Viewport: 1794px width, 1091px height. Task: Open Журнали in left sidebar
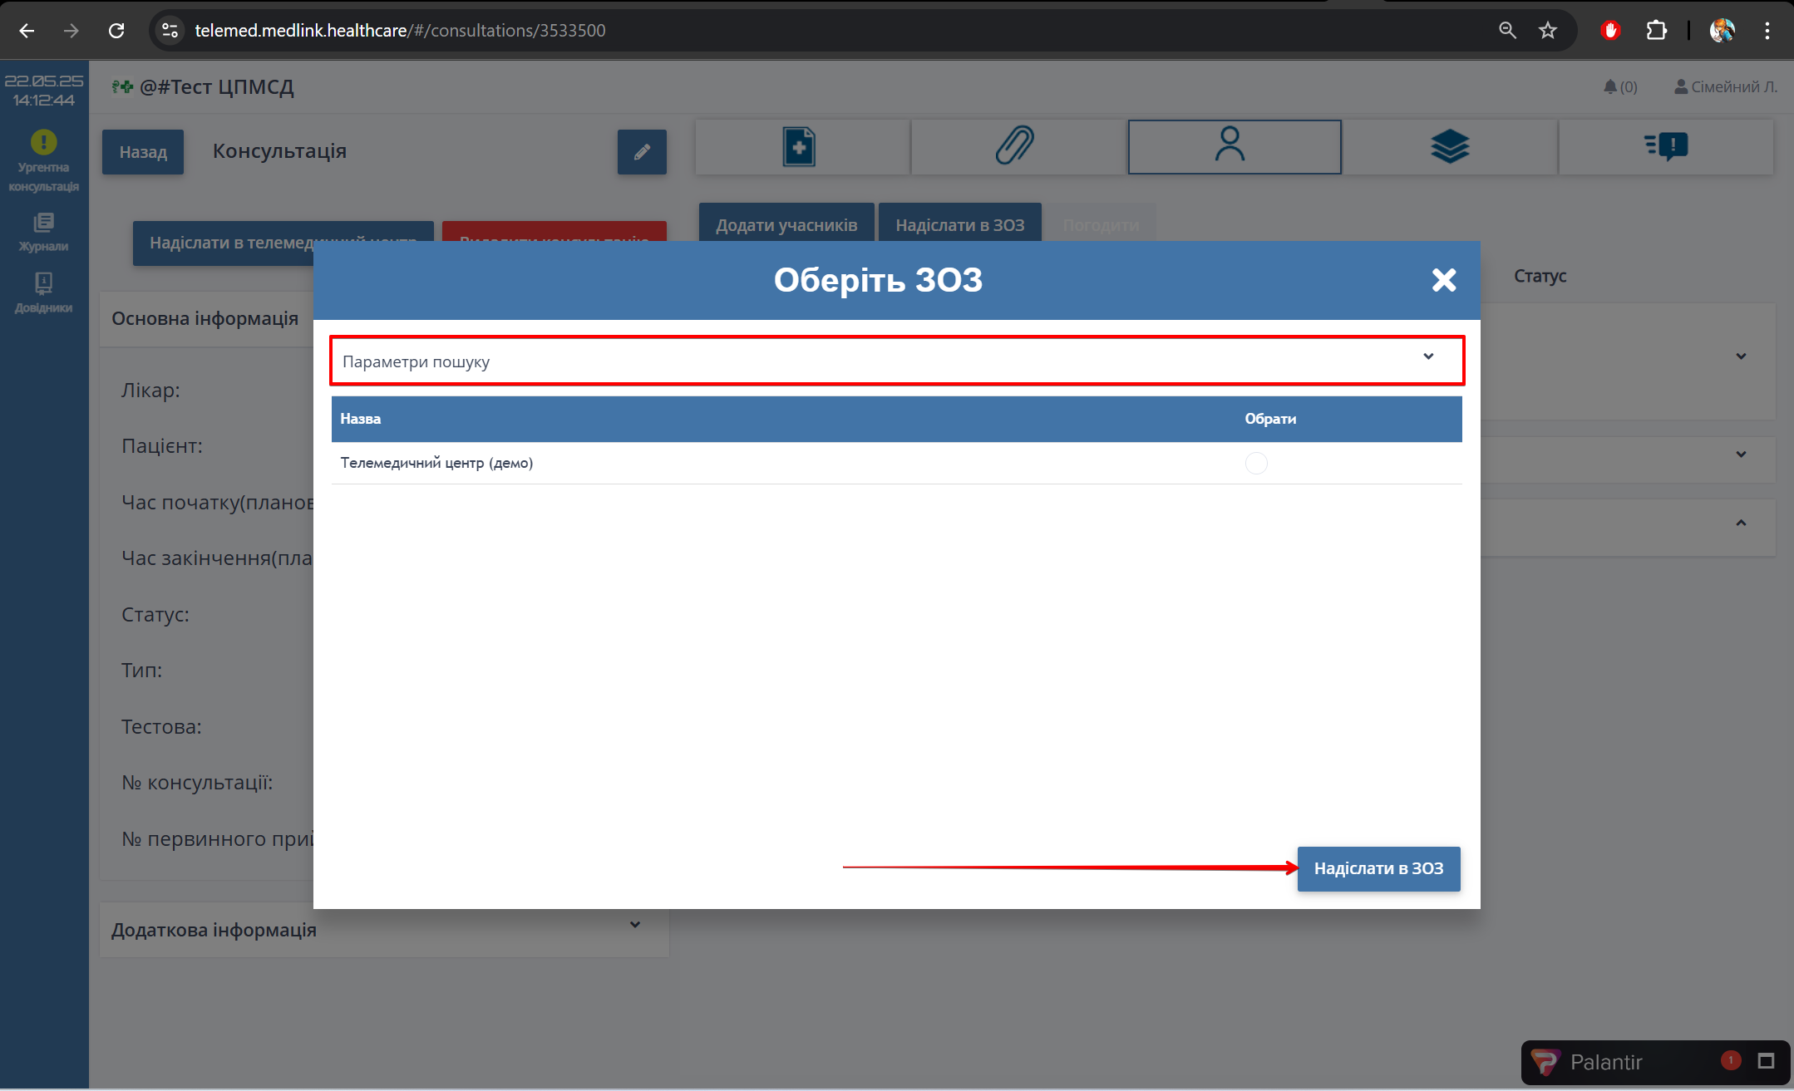pos(43,232)
